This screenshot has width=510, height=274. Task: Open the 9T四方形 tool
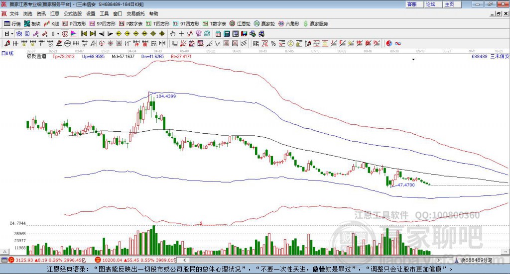tap(186, 24)
